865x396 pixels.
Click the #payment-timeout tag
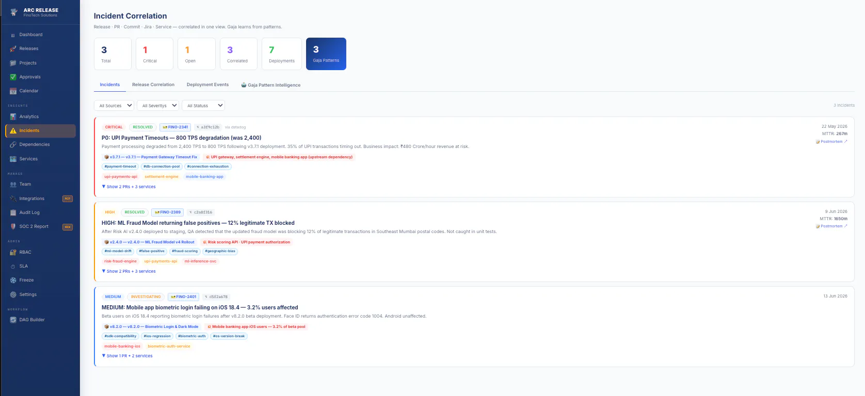pyautogui.click(x=120, y=167)
